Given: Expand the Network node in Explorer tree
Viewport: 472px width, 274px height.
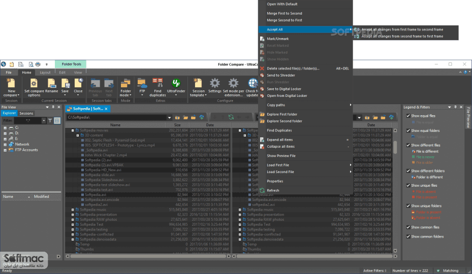Looking at the screenshot, I should [x=5, y=145].
